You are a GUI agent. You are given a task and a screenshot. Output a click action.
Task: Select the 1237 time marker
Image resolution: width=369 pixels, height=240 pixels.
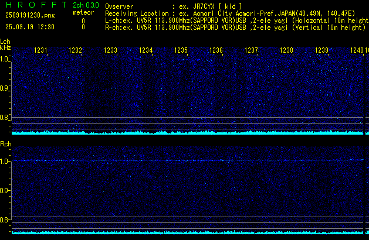251,51
